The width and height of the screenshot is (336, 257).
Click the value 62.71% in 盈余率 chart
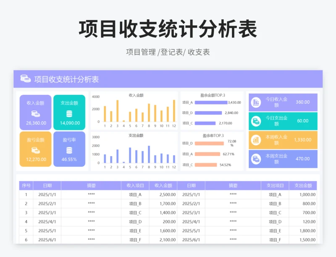228,154
